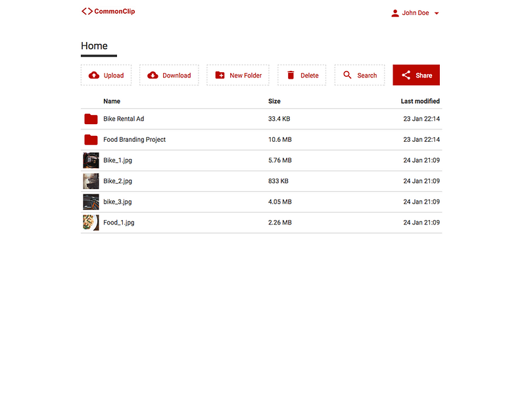Image resolution: width=526 pixels, height=394 pixels.
Task: Click the upload cloud icon
Action: tap(94, 76)
